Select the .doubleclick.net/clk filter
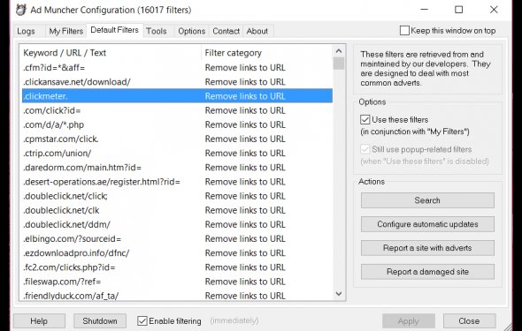Viewport: 522px width, 331px height. [x=177, y=210]
